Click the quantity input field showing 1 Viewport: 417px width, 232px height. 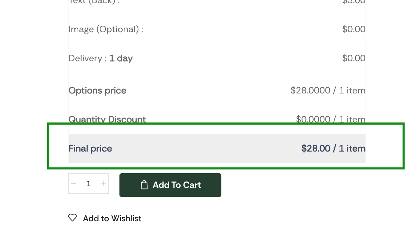(89, 184)
